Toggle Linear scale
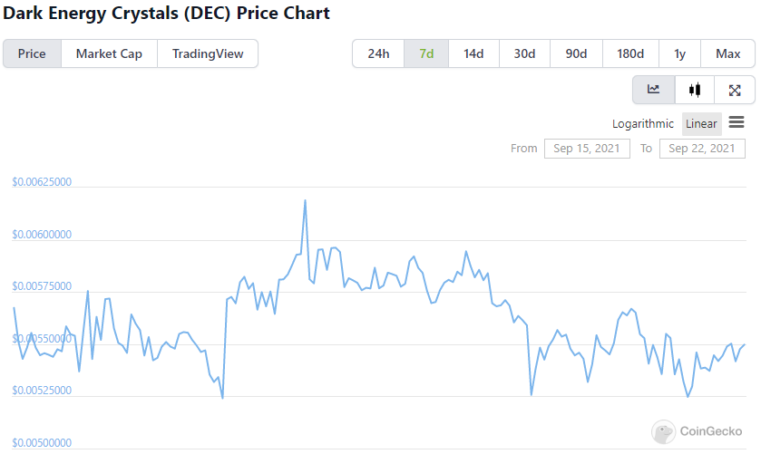Screen dimensions: 761x454 pyautogui.click(x=701, y=123)
